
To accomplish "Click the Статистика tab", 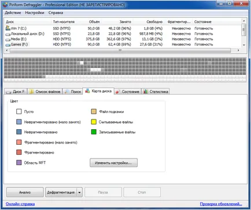I will pos(156,92).
